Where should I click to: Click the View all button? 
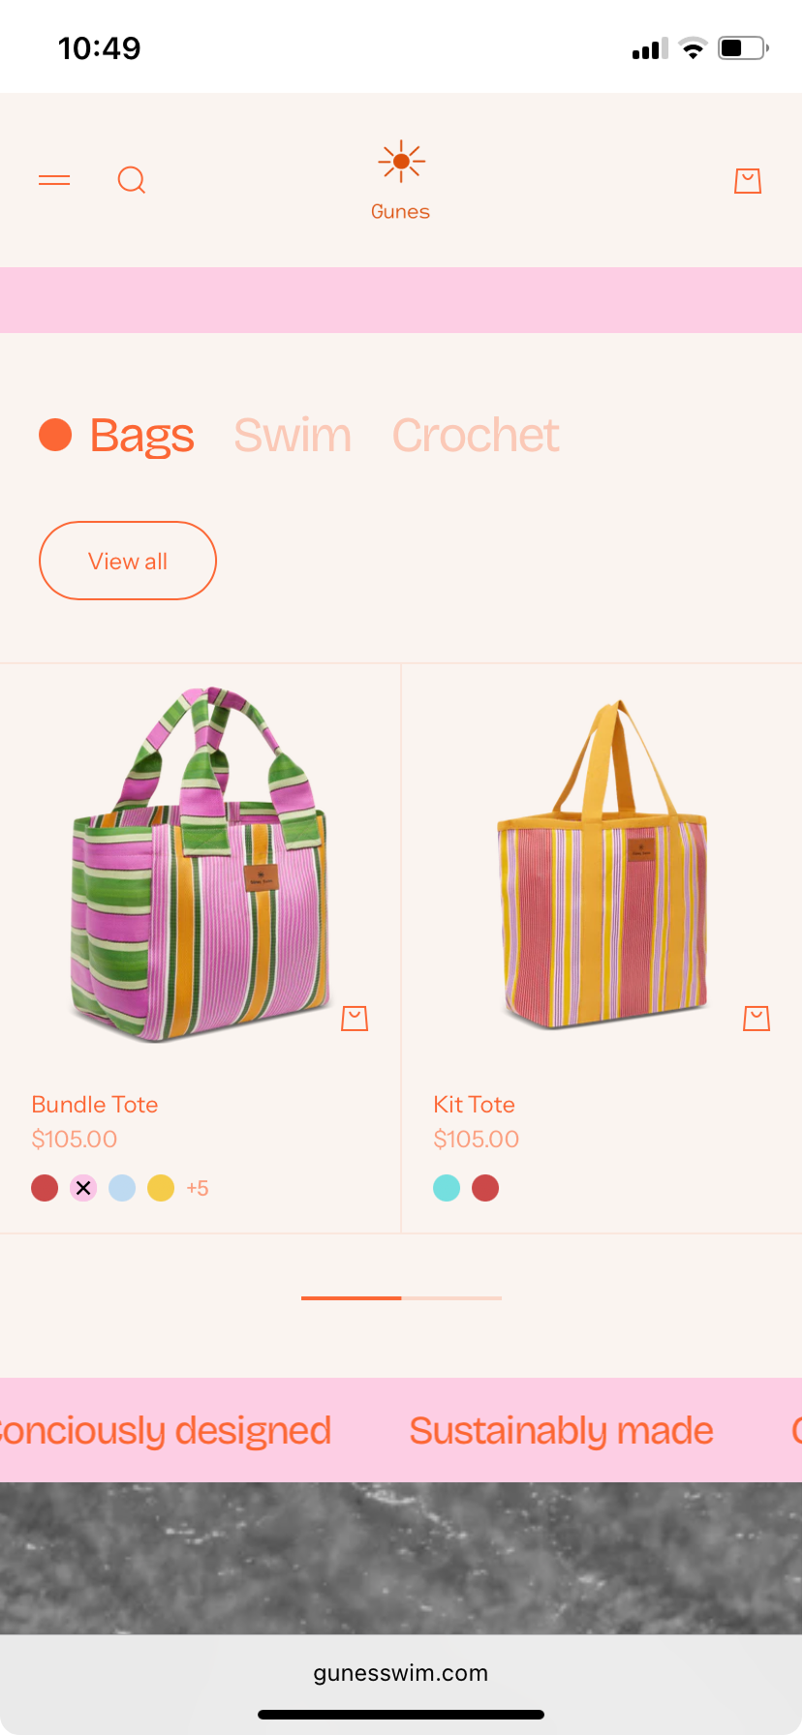click(128, 561)
